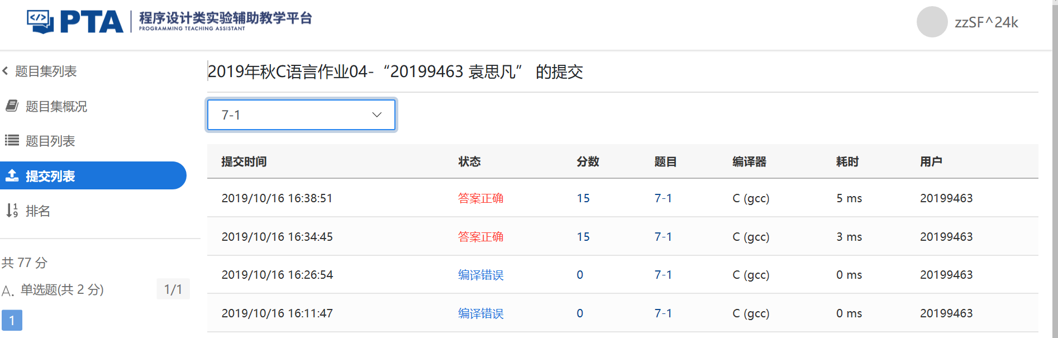Click the back chevron beside 题目集列表

[6, 71]
